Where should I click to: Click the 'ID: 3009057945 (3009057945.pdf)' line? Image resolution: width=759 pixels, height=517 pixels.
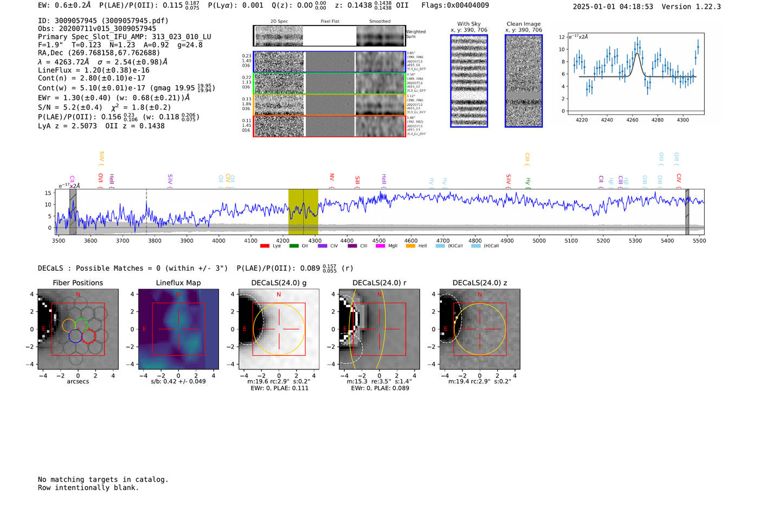pos(103,21)
